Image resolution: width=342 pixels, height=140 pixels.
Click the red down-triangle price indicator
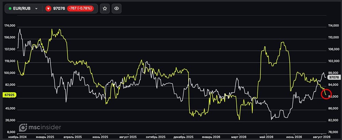point(49,9)
